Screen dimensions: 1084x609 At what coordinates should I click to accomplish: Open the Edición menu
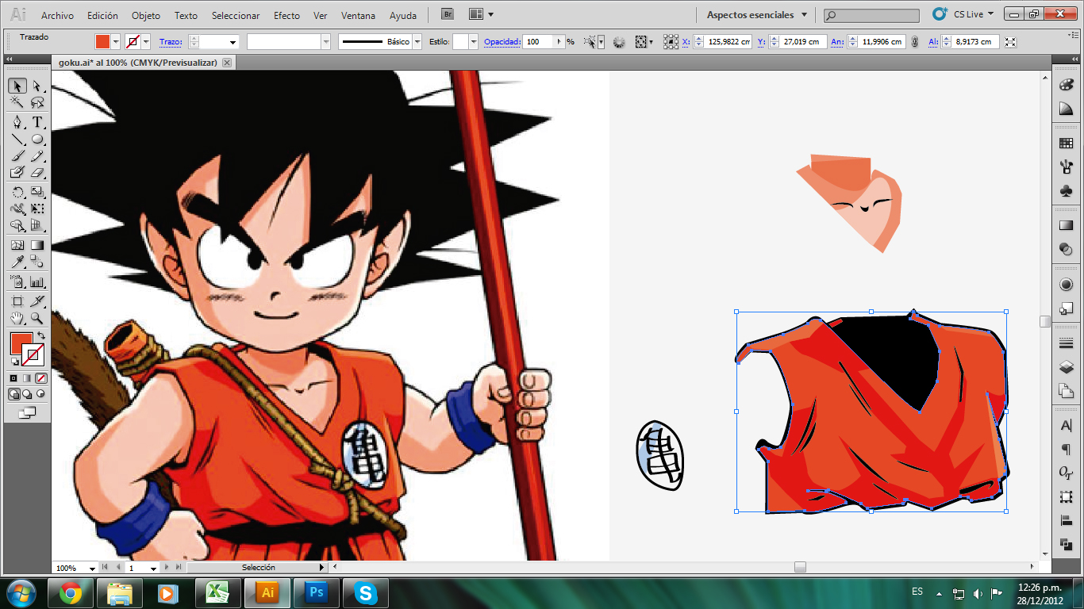pos(102,15)
